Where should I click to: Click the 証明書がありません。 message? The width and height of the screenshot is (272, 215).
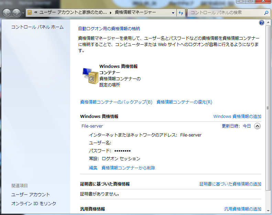100,194
